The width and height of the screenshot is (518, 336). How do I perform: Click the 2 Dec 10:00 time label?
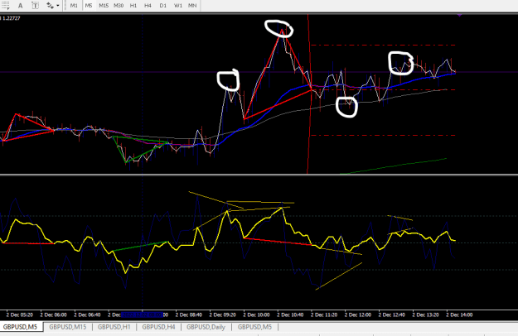[256, 314]
